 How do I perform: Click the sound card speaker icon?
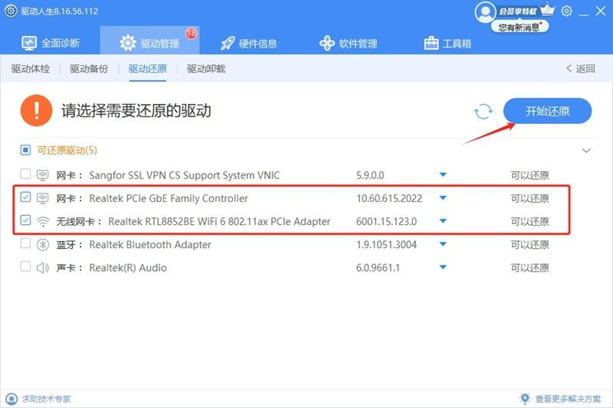coord(43,268)
